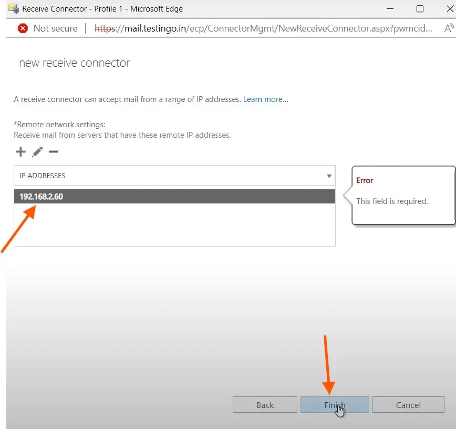Click the Not secure warning icon

tap(23, 28)
